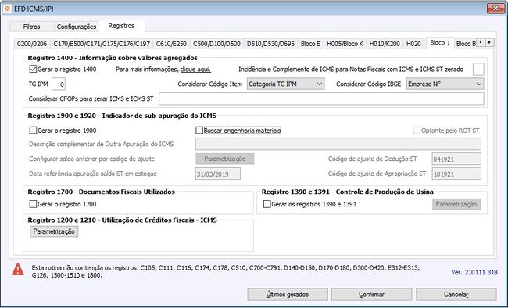Click Código de ajuste de Apropriação ST field
Image resolution: width=508 pixels, height=308 pixels.
pyautogui.click(x=456, y=174)
